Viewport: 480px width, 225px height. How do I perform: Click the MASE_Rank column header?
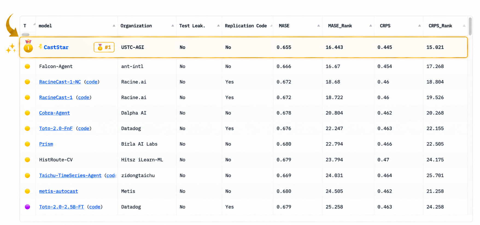(340, 26)
